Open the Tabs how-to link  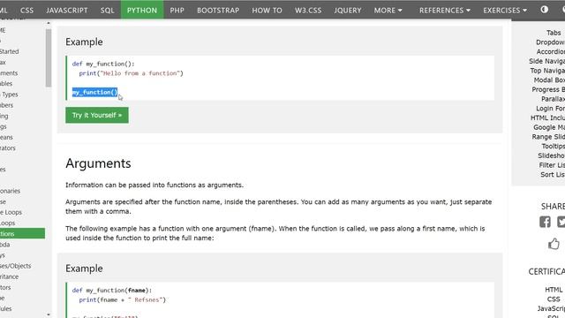[x=554, y=33]
